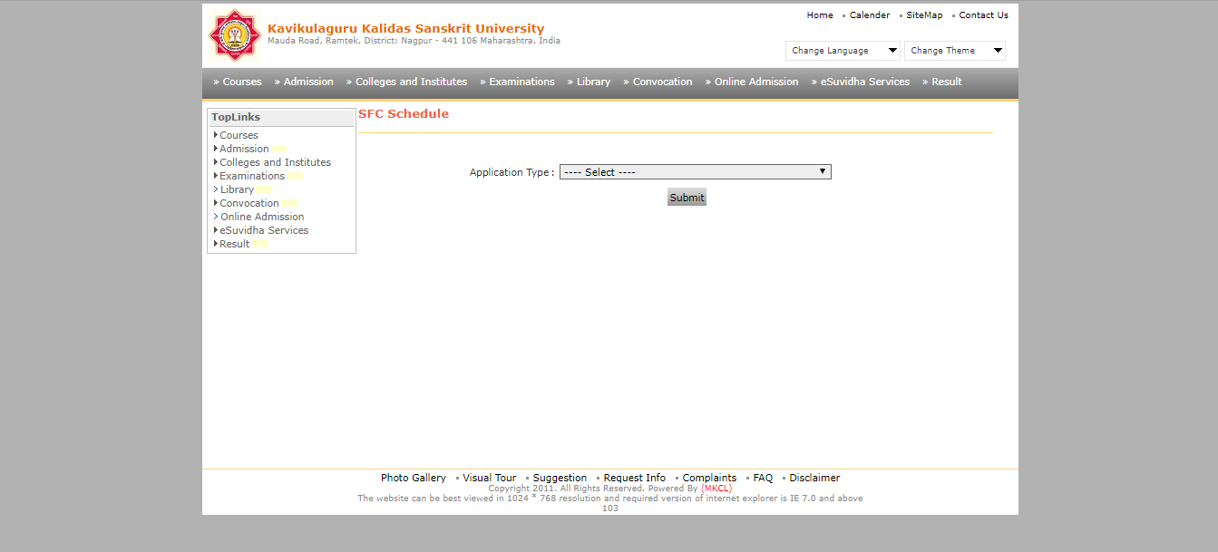The width and height of the screenshot is (1218, 552).
Task: Click Visual Tour in the footer
Action: click(x=489, y=477)
